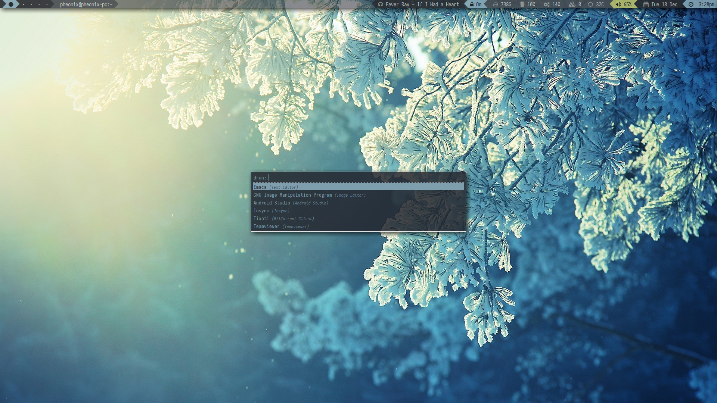This screenshot has width=717, height=403.
Task: Click the disk usage drive icon
Action: tap(496, 4)
